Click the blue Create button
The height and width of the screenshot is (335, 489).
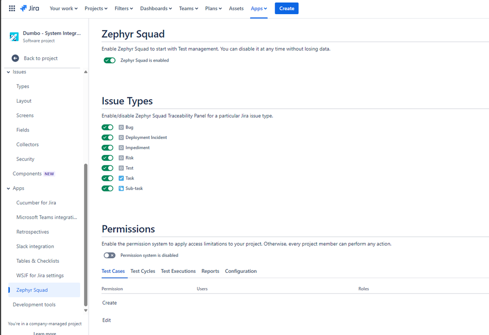(x=287, y=8)
